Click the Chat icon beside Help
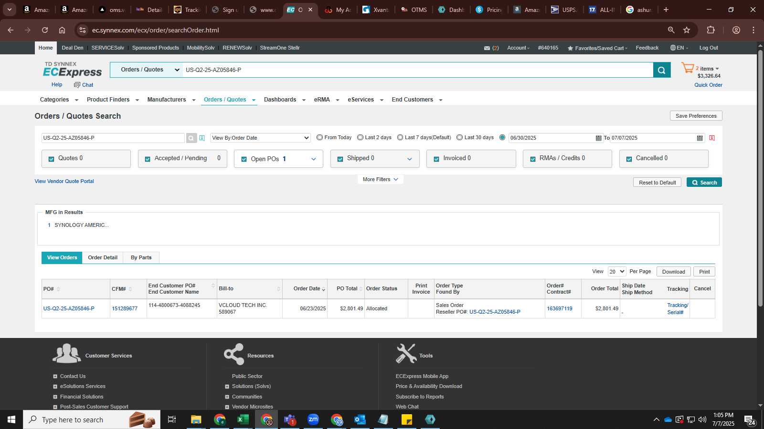Screen dimensions: 764x429 (x=77, y=85)
